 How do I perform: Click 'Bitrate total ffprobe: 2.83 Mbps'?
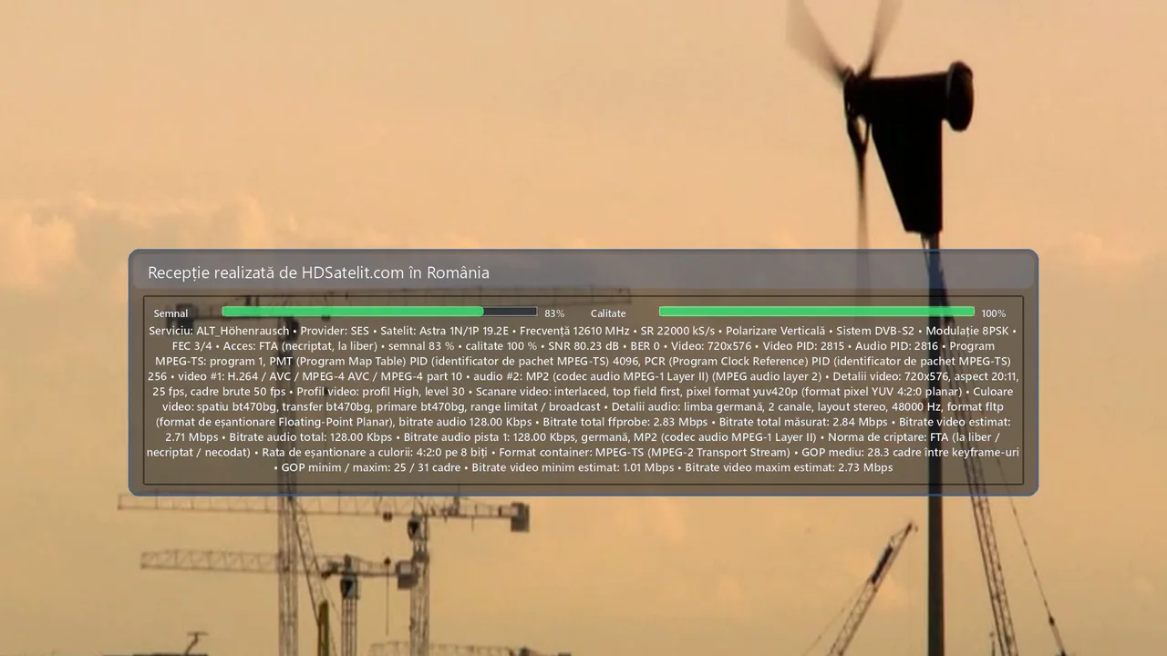coord(625,422)
